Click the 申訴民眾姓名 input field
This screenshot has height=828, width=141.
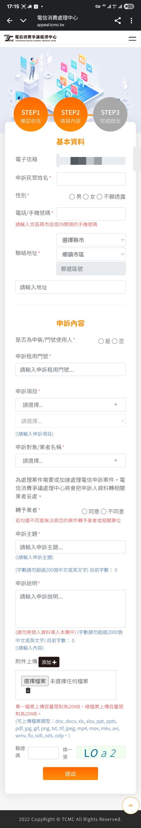pos(91,179)
